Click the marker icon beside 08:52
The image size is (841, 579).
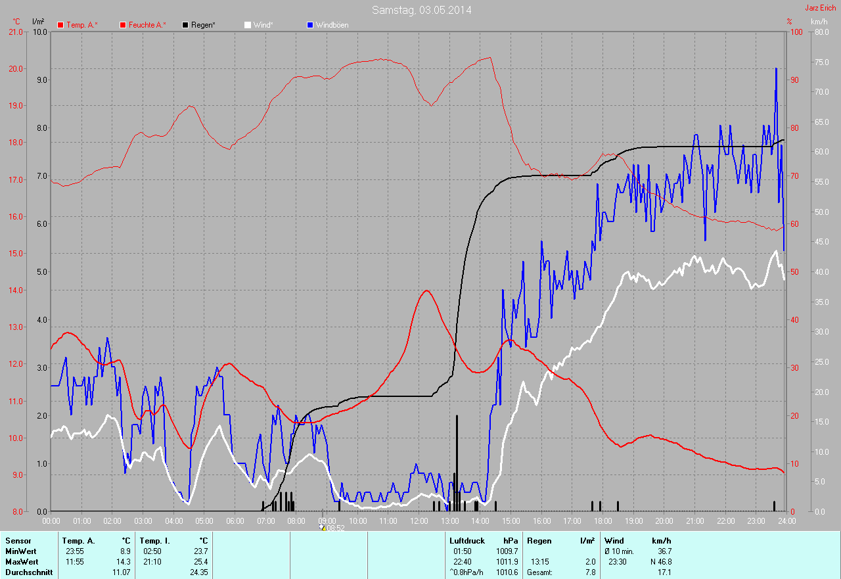pyautogui.click(x=322, y=527)
